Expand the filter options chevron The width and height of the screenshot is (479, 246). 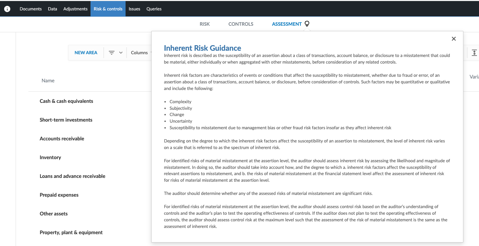(x=120, y=52)
